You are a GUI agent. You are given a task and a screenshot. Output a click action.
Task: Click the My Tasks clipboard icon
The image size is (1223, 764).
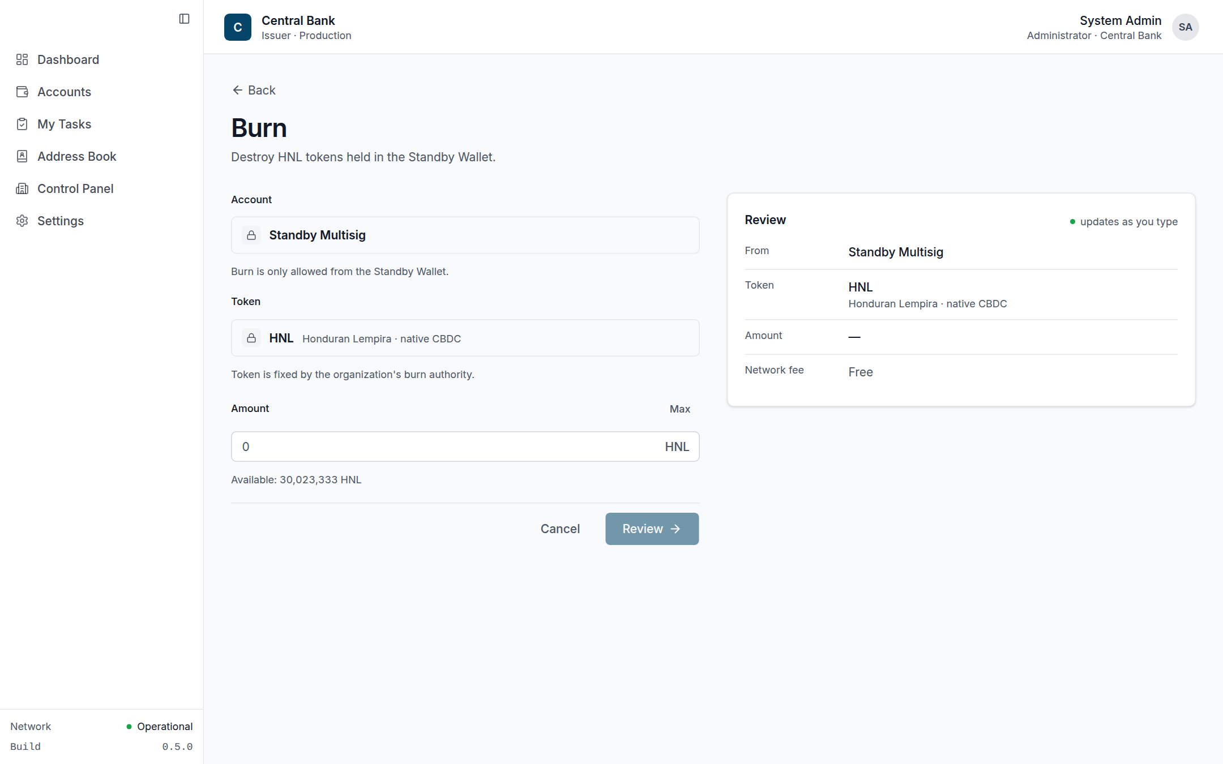22,124
